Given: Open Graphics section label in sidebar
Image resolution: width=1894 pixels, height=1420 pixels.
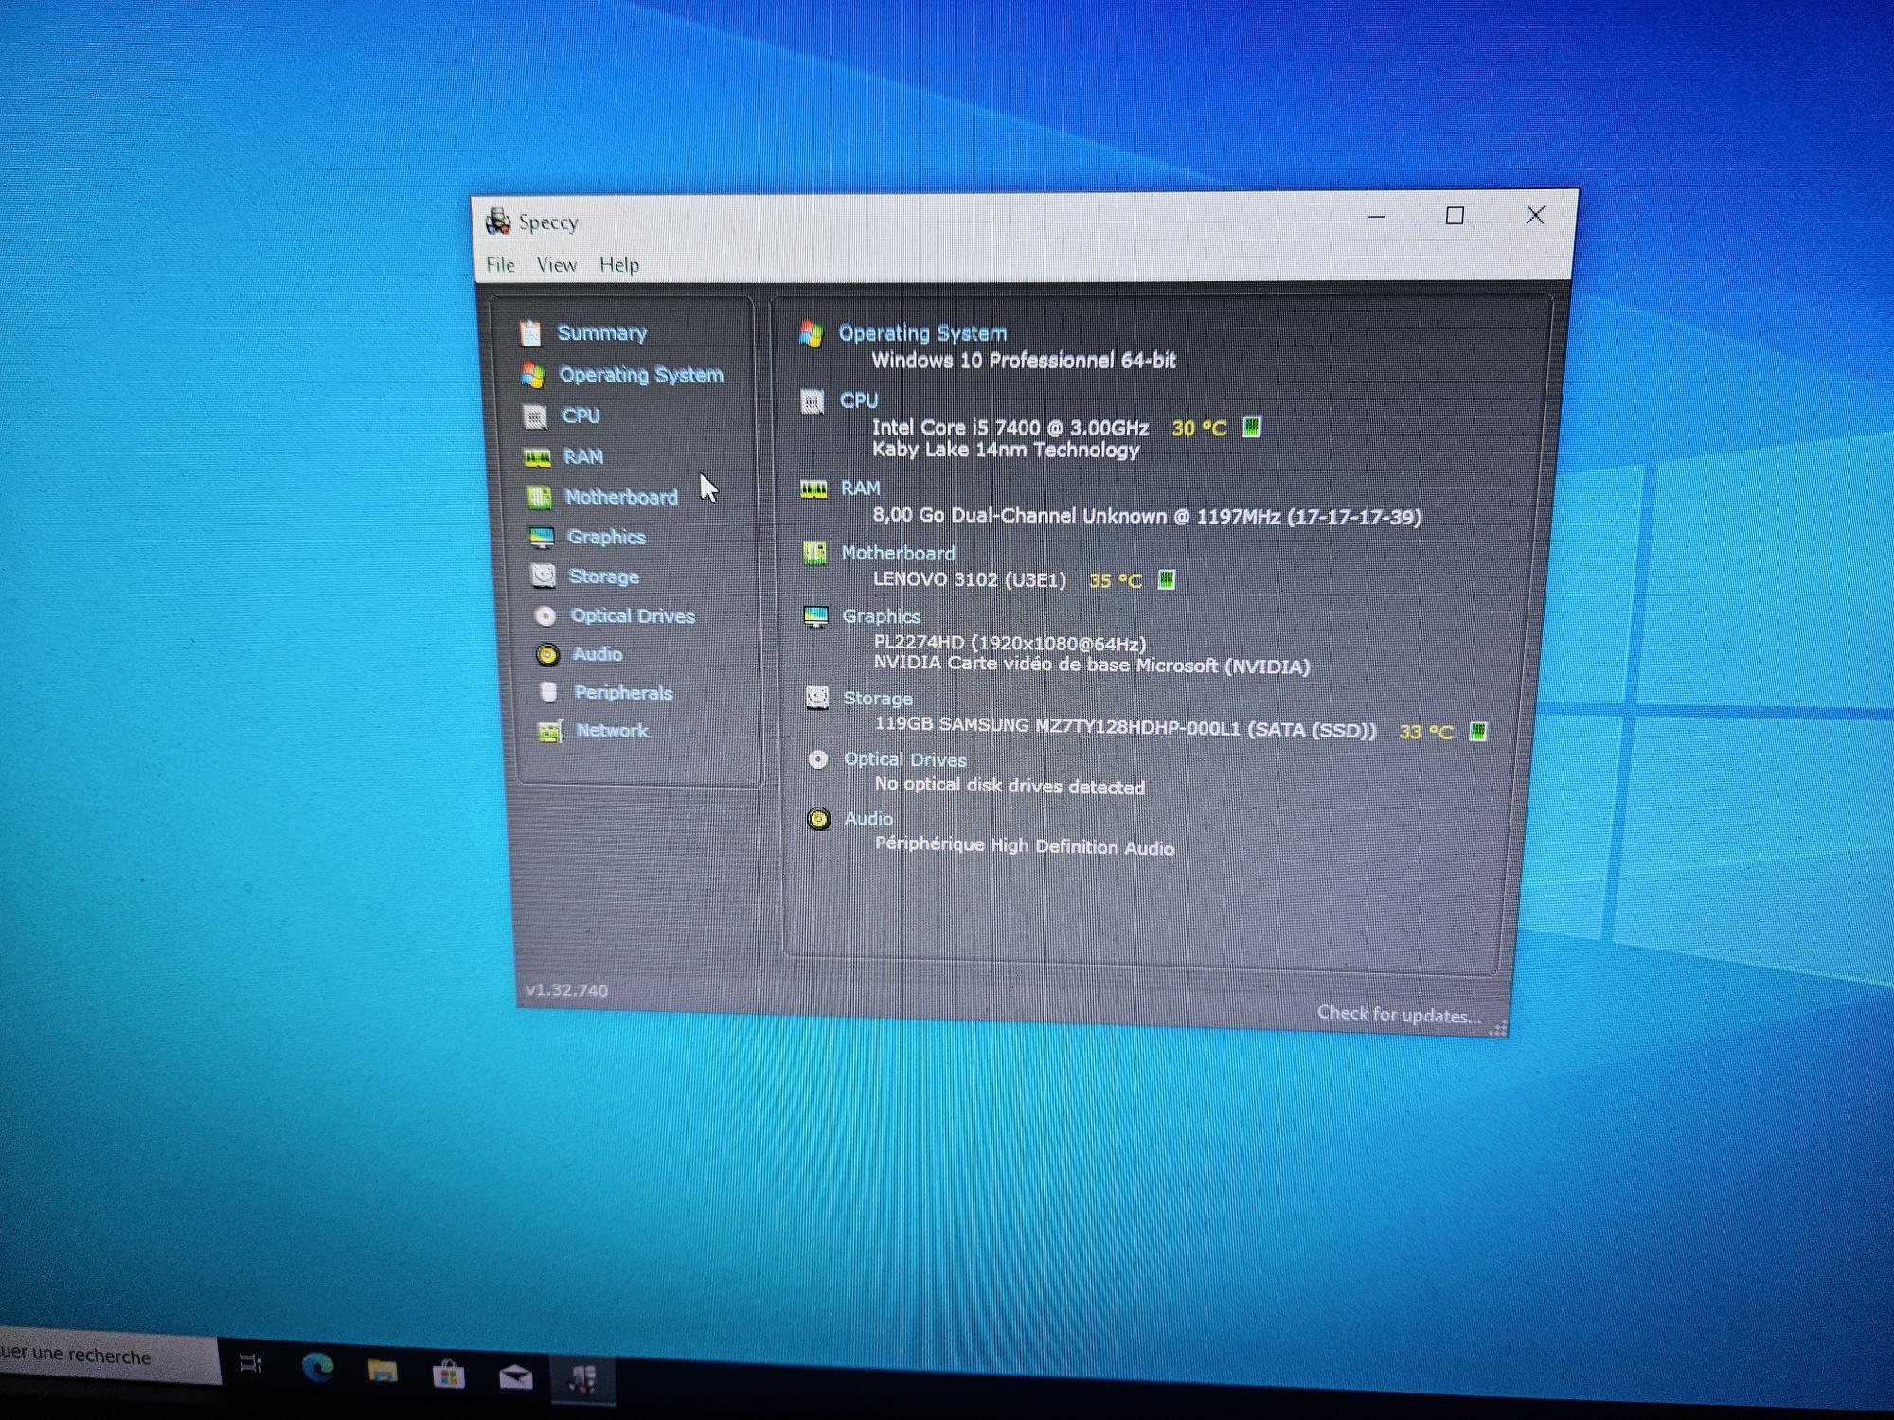Looking at the screenshot, I should point(606,538).
